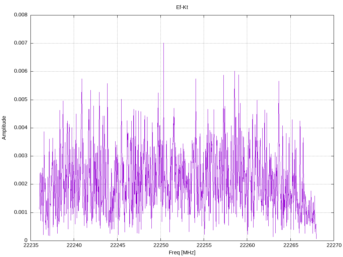This screenshot has height=257, width=343.
Task: Pick the 0.005 y-axis tick label
Action: (x=20, y=100)
